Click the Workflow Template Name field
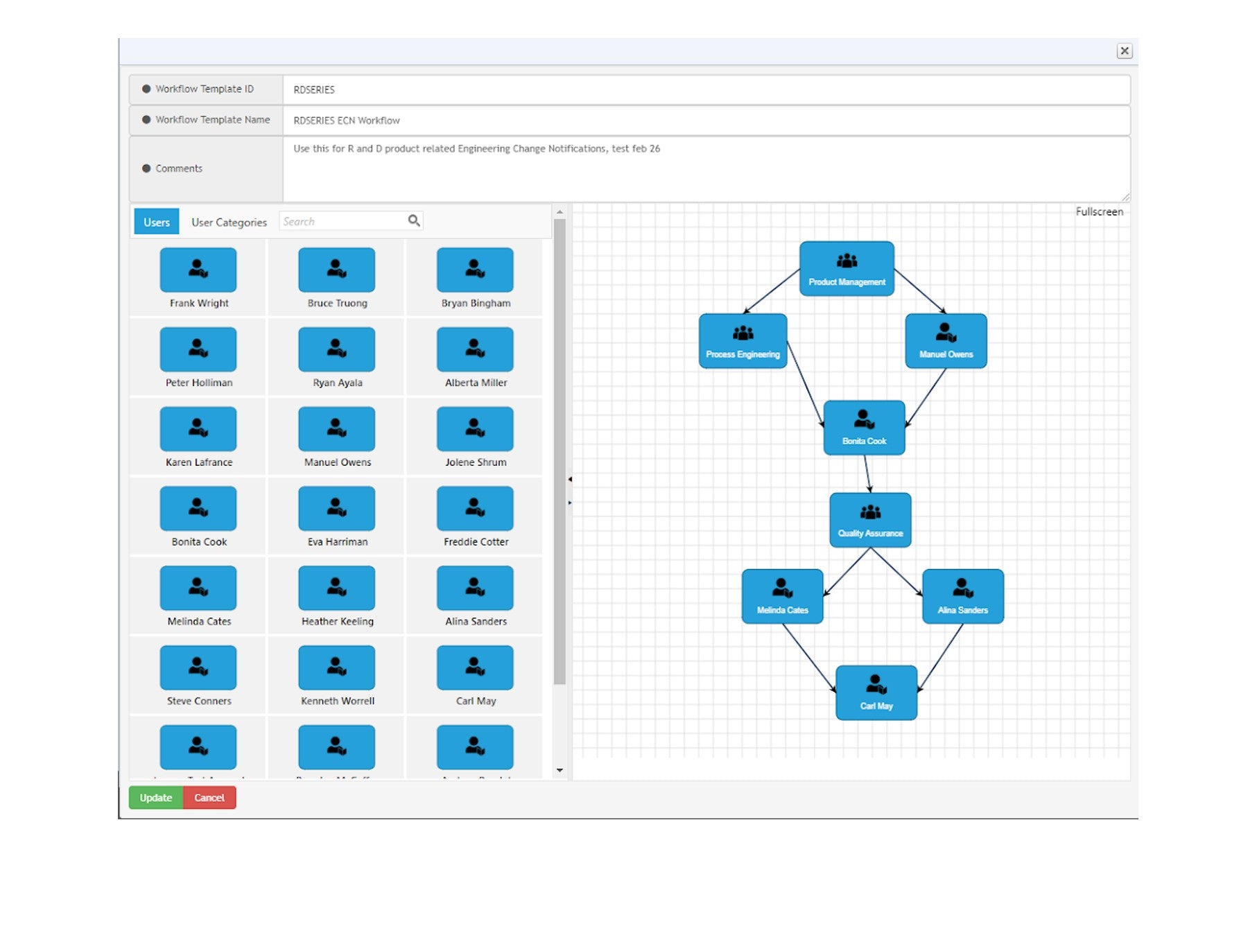This screenshot has width=1248, height=951. pyautogui.click(x=706, y=121)
